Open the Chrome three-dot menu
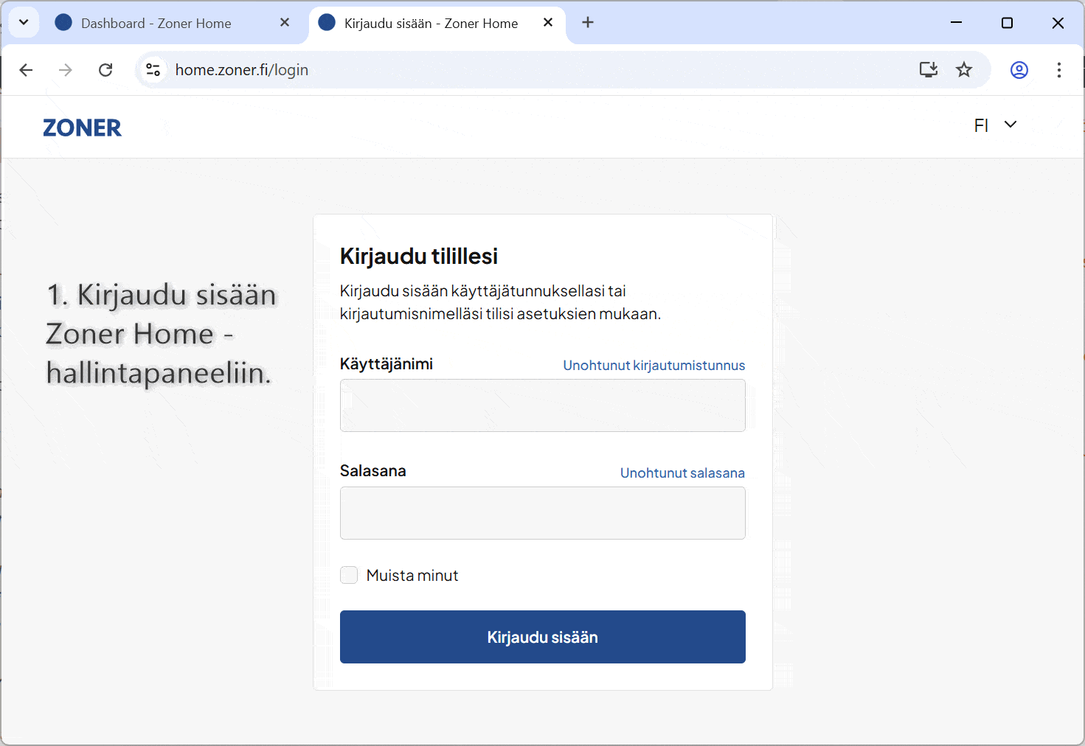Image resolution: width=1085 pixels, height=746 pixels. point(1058,70)
